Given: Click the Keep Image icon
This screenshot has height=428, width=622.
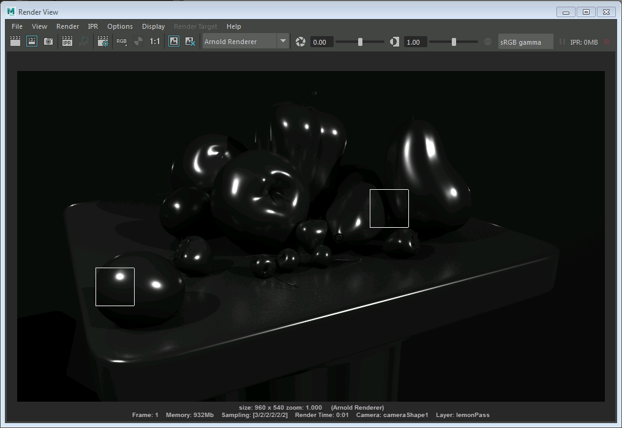Looking at the screenshot, I should 174,42.
